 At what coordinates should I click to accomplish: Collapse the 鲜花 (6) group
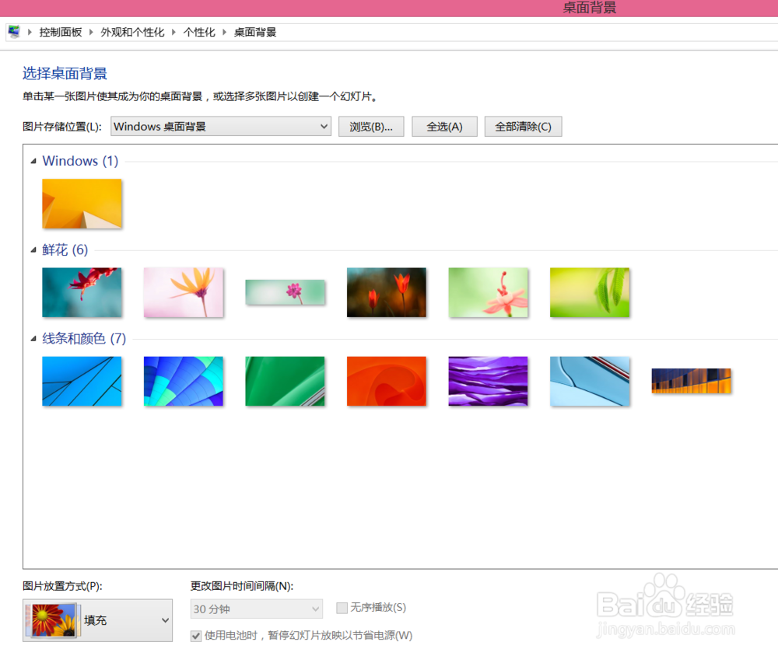[x=33, y=250]
